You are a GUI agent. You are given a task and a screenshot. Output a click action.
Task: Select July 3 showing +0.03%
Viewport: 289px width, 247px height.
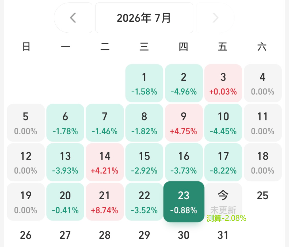(x=223, y=83)
